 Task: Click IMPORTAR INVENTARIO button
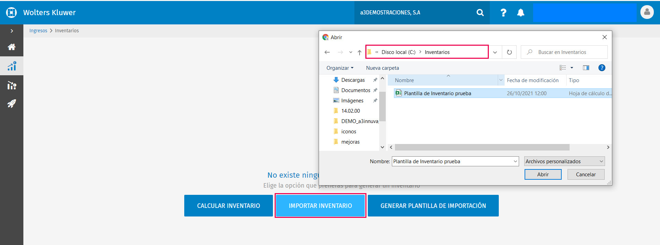coord(320,206)
